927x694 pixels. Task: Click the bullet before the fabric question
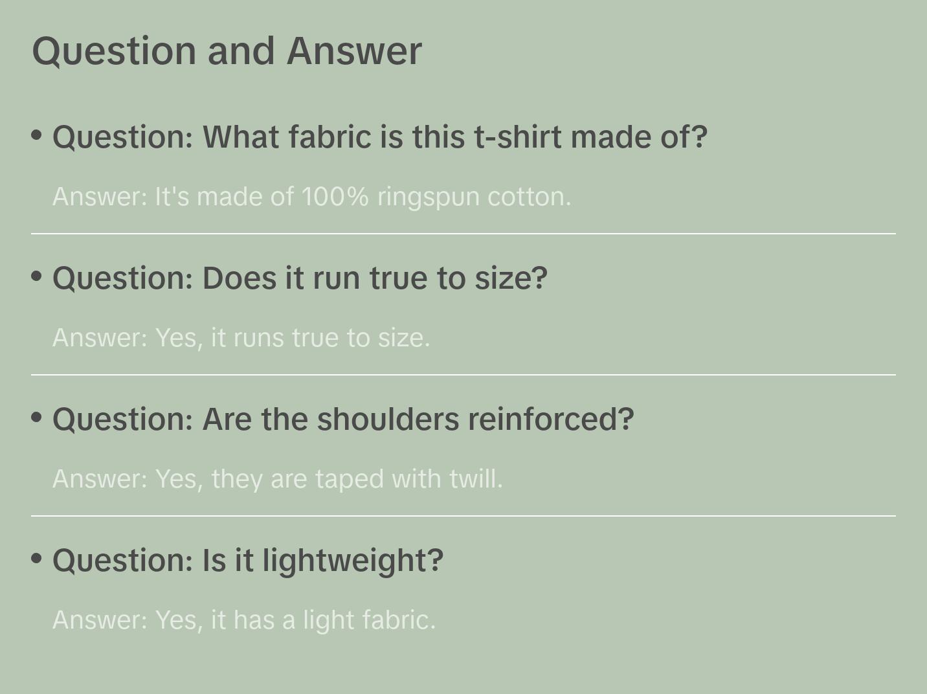click(x=37, y=135)
